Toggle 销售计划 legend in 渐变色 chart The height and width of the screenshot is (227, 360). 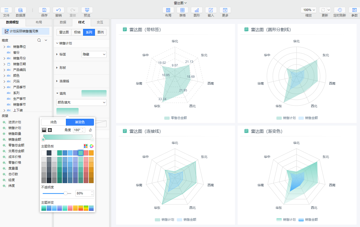coord(286,219)
